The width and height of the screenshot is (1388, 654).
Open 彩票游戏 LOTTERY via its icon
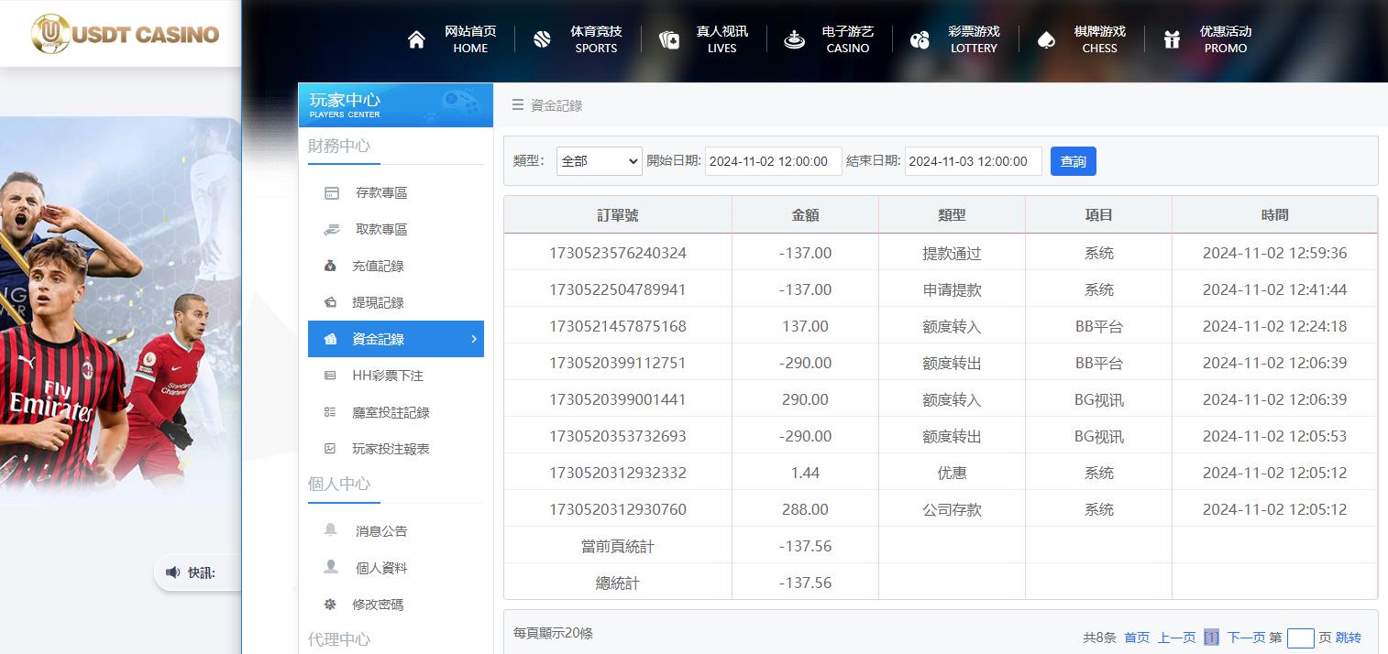pyautogui.click(x=920, y=38)
